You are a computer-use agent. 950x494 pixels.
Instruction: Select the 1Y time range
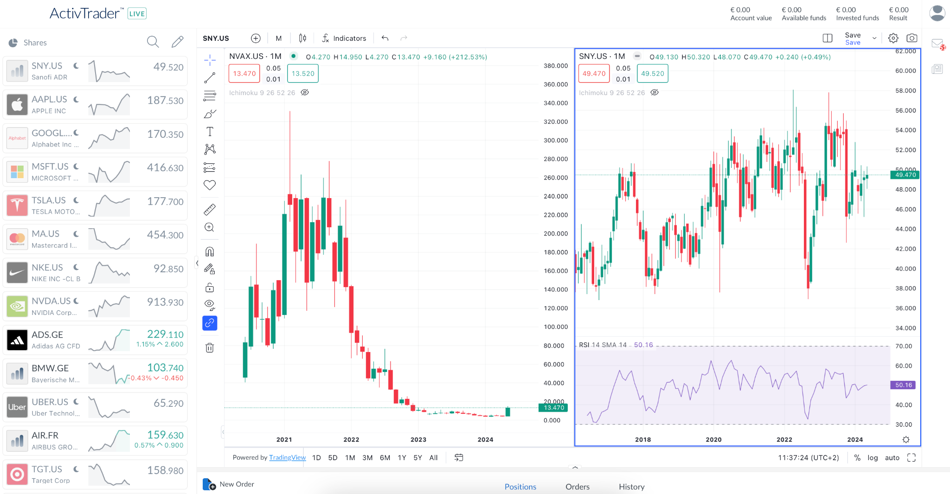[402, 457]
